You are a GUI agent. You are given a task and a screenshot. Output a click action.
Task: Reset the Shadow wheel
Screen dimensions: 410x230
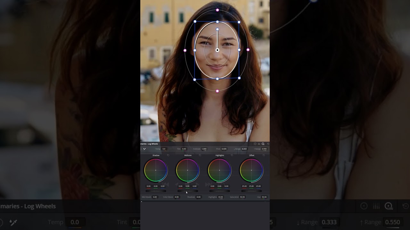pyautogui.click(x=168, y=155)
